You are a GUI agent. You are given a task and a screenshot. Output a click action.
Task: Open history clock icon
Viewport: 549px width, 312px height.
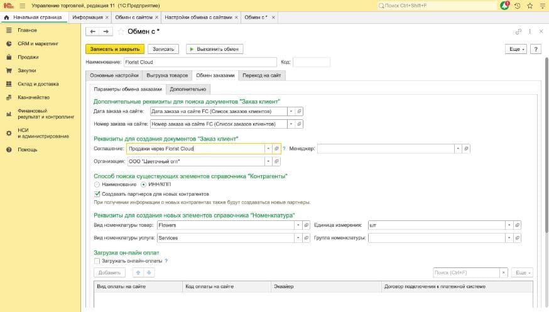pyautogui.click(x=517, y=6)
